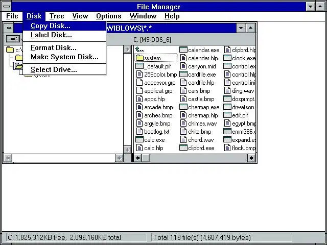The image size is (327, 245).
Task: Click the drive icon in drive bar
Action: tap(13, 39)
